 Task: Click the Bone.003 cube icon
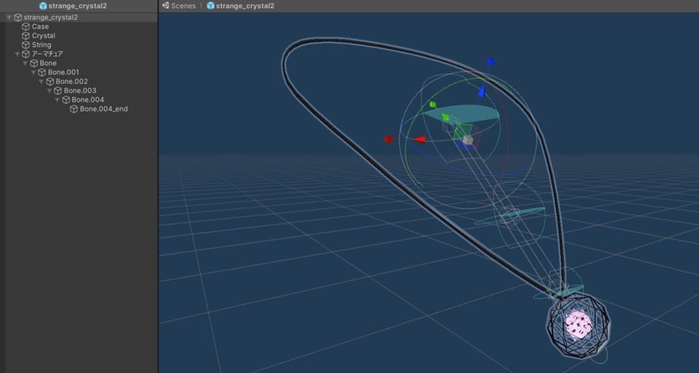tap(58, 91)
